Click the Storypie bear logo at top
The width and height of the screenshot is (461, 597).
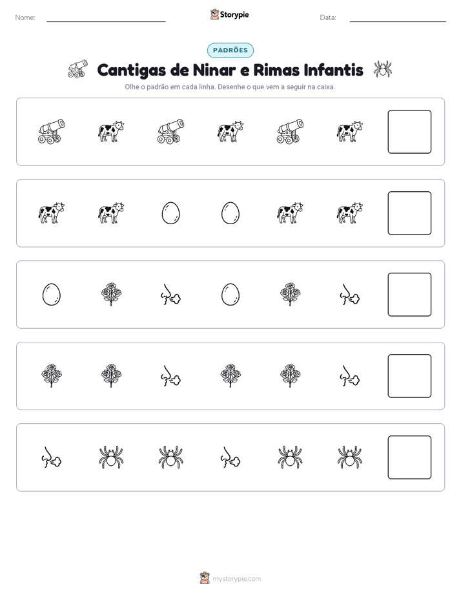tap(214, 14)
